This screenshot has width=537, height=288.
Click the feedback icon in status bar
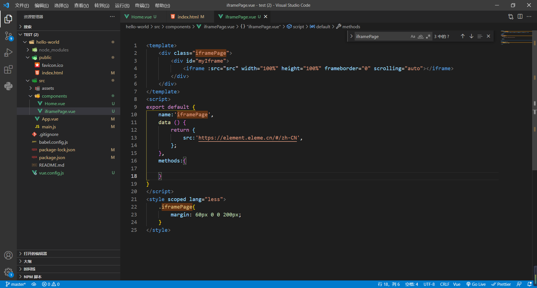click(x=519, y=284)
